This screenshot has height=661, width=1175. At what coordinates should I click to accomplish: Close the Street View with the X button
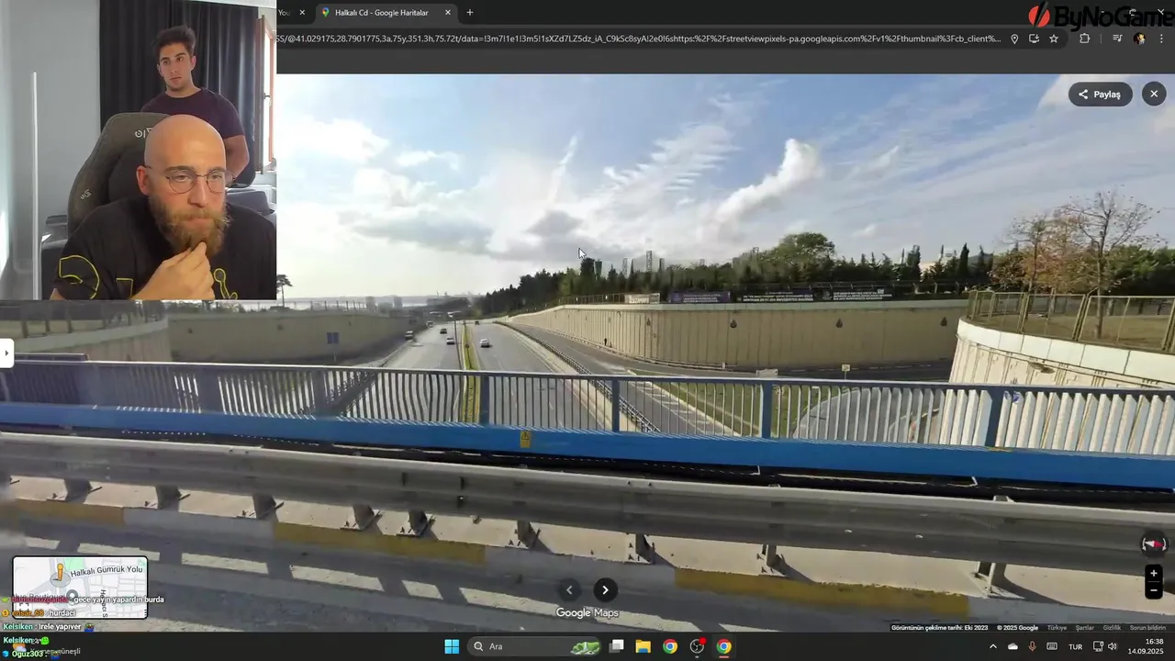(1154, 94)
